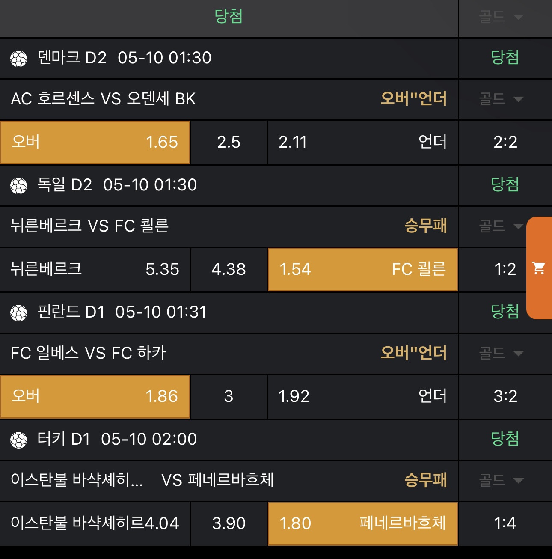Click the 당첨 header tab at top
The width and height of the screenshot is (552, 559).
coord(229,17)
